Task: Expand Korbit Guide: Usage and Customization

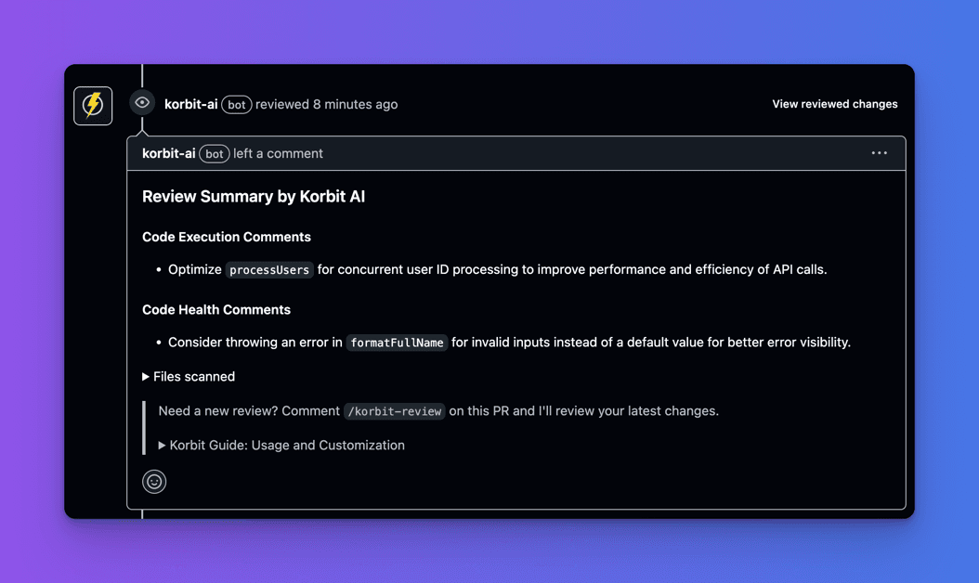Action: (x=281, y=445)
